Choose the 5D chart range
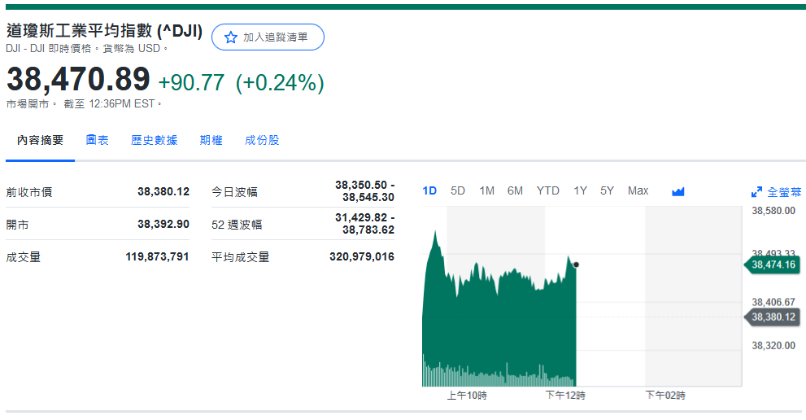 pyautogui.click(x=458, y=190)
